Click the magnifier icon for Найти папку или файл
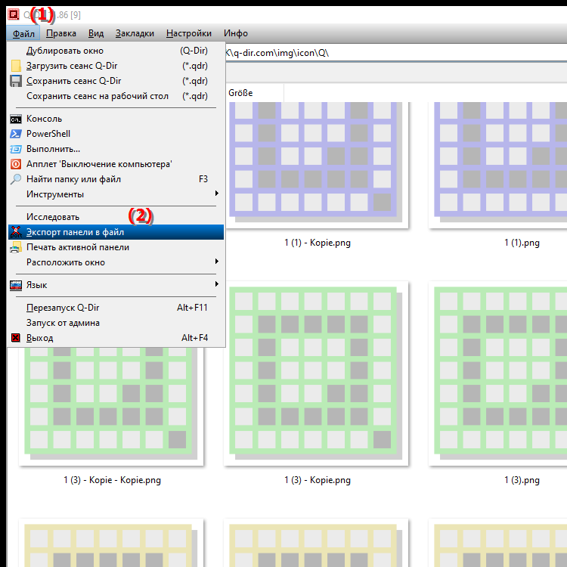This screenshot has width=567, height=567. point(16,179)
